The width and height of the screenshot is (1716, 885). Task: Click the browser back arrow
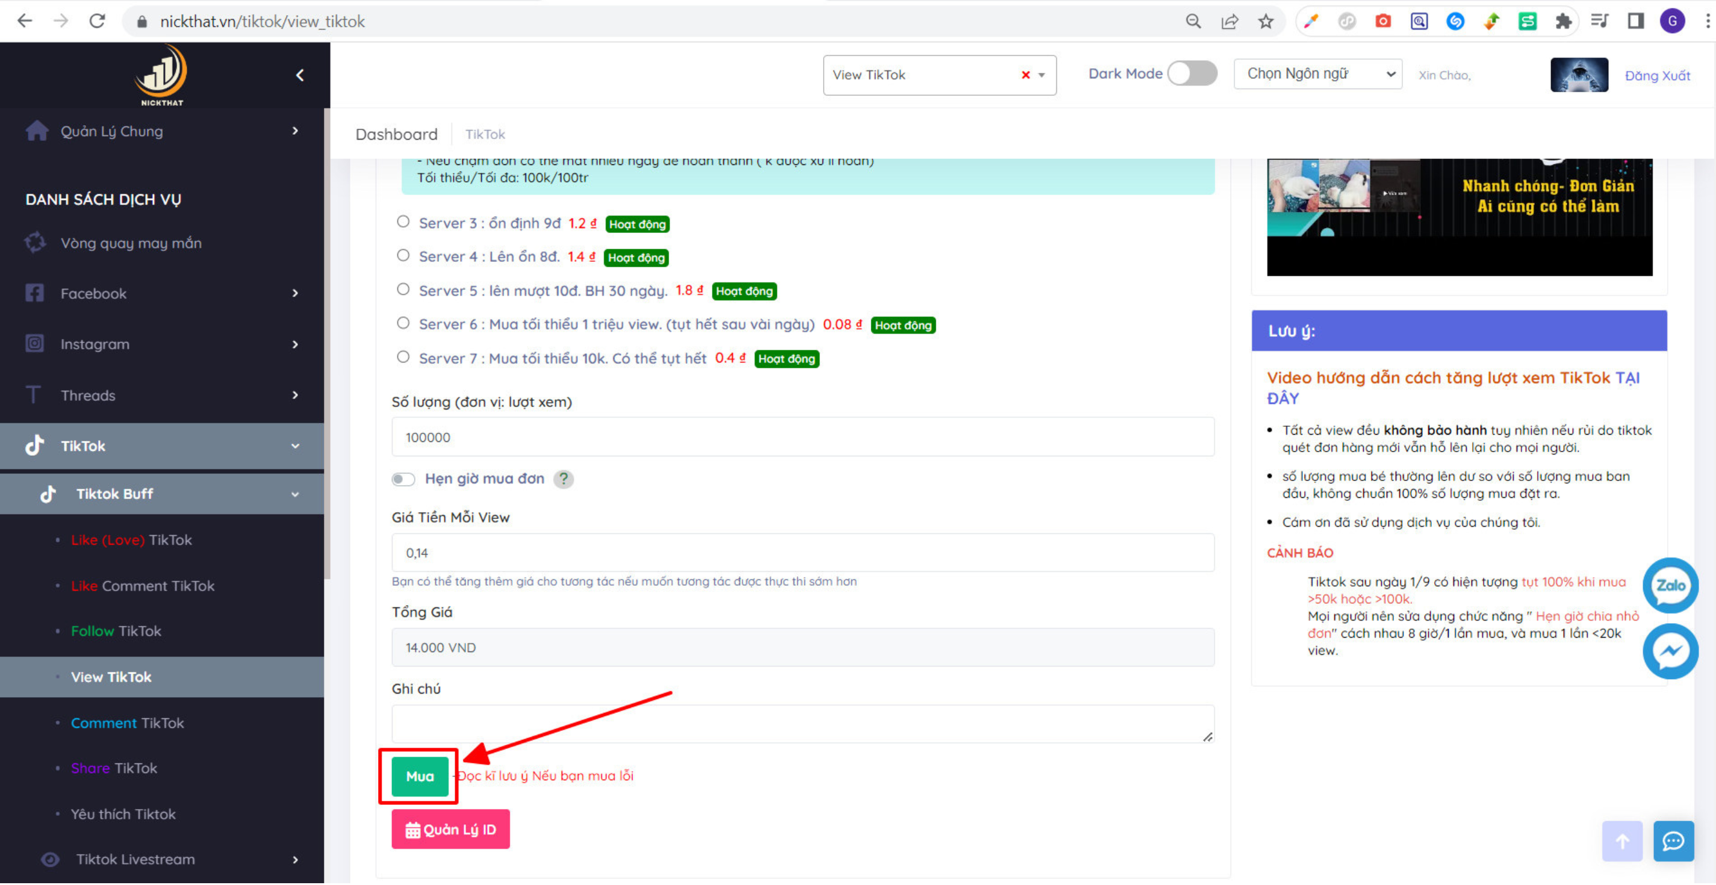[25, 21]
